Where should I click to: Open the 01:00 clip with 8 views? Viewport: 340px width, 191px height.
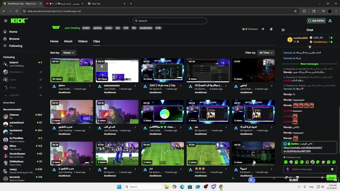[253, 71]
